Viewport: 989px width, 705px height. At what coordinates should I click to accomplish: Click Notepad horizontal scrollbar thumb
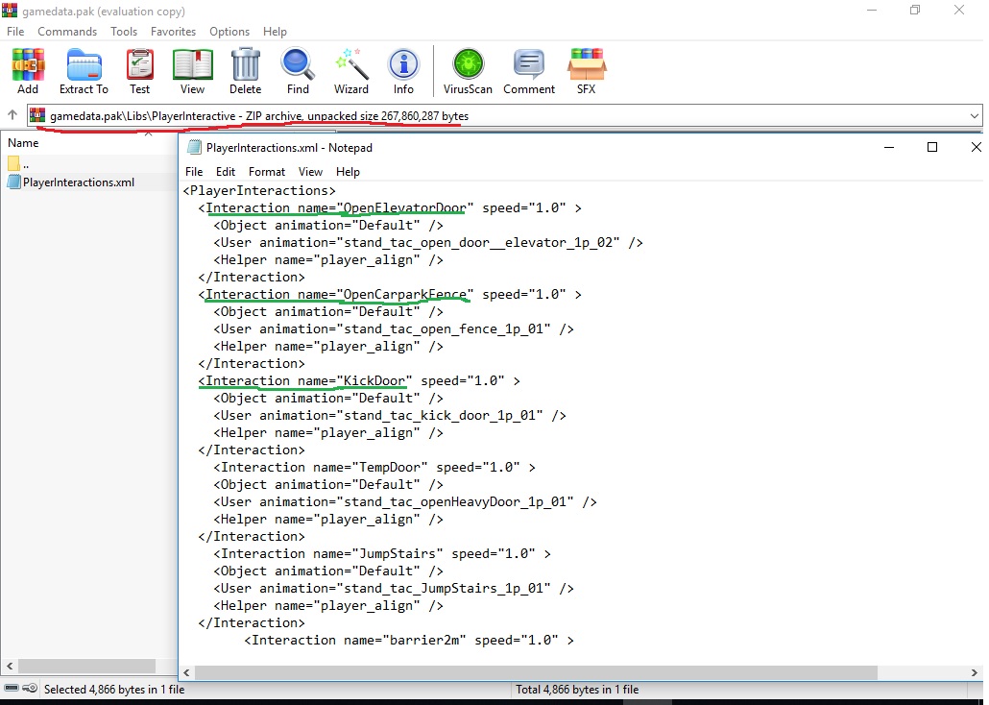click(x=536, y=672)
